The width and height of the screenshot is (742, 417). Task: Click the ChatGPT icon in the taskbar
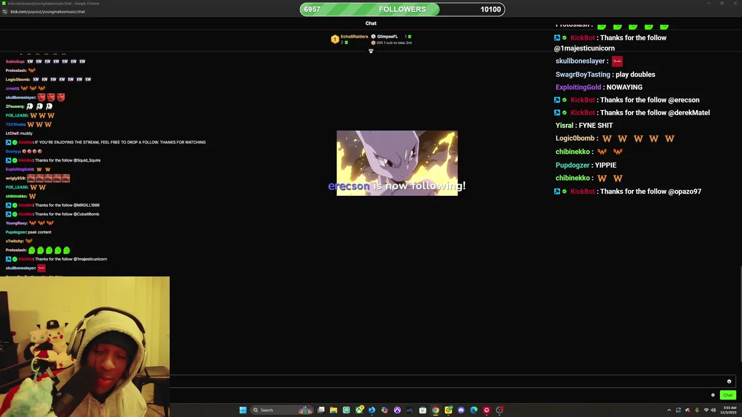(x=346, y=410)
